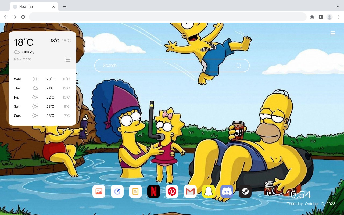Click Thursday's 21°C high temperature

click(50, 88)
